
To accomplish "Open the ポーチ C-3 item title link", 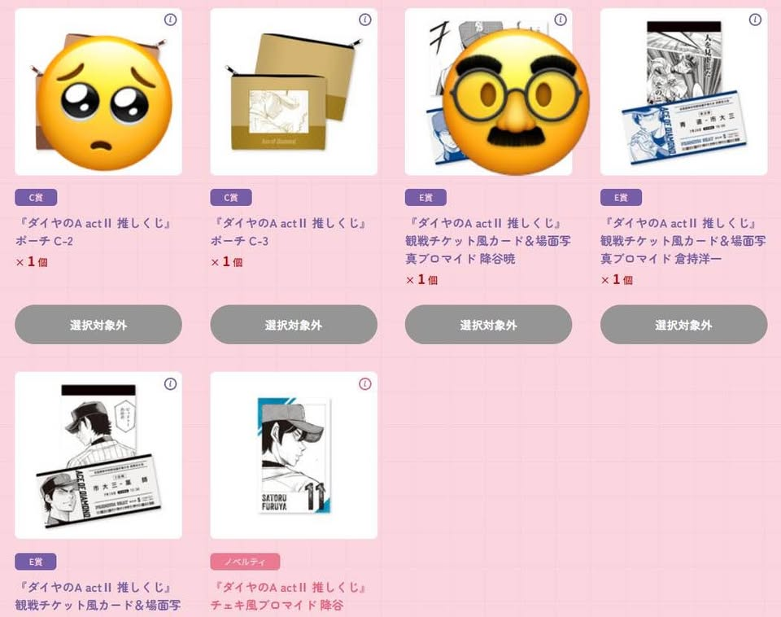I will point(289,232).
